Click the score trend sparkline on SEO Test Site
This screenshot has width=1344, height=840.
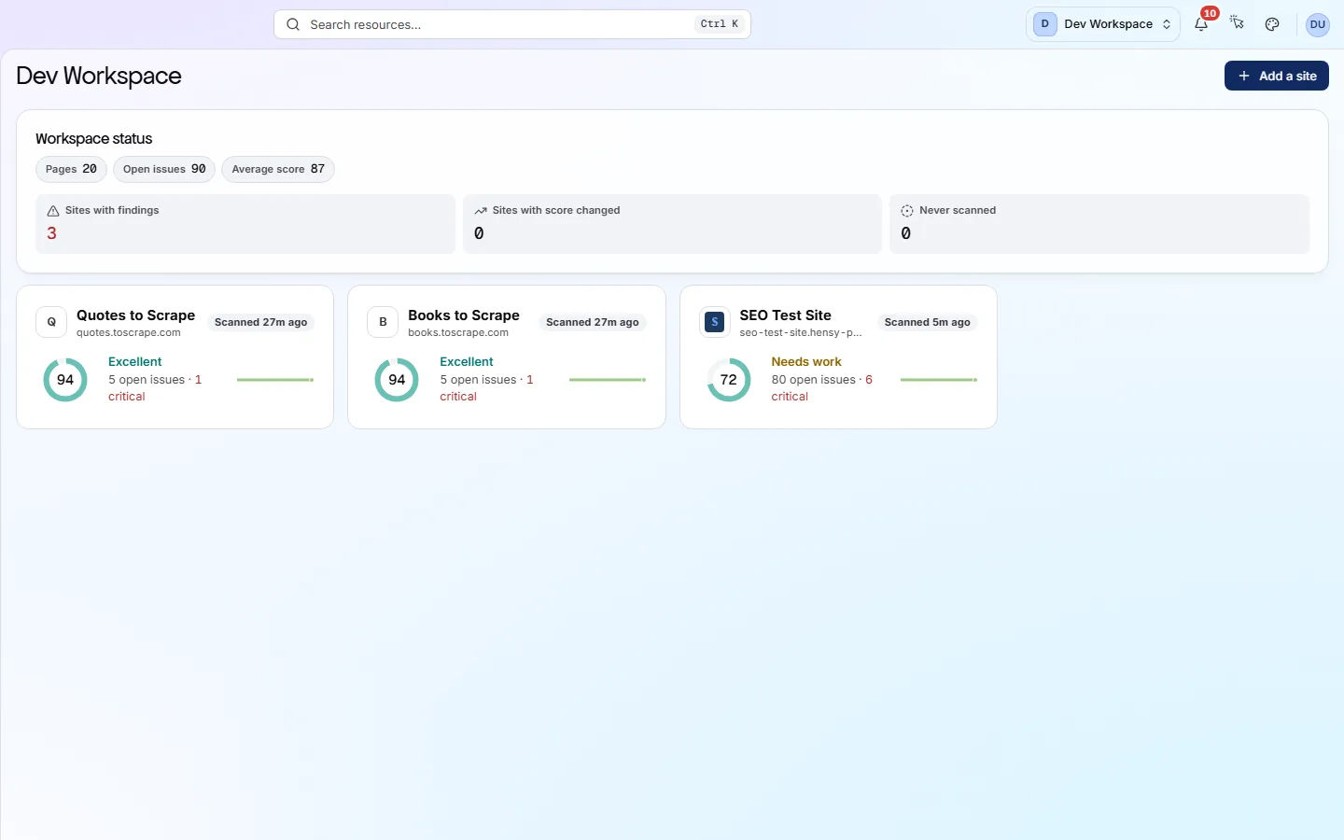(939, 380)
